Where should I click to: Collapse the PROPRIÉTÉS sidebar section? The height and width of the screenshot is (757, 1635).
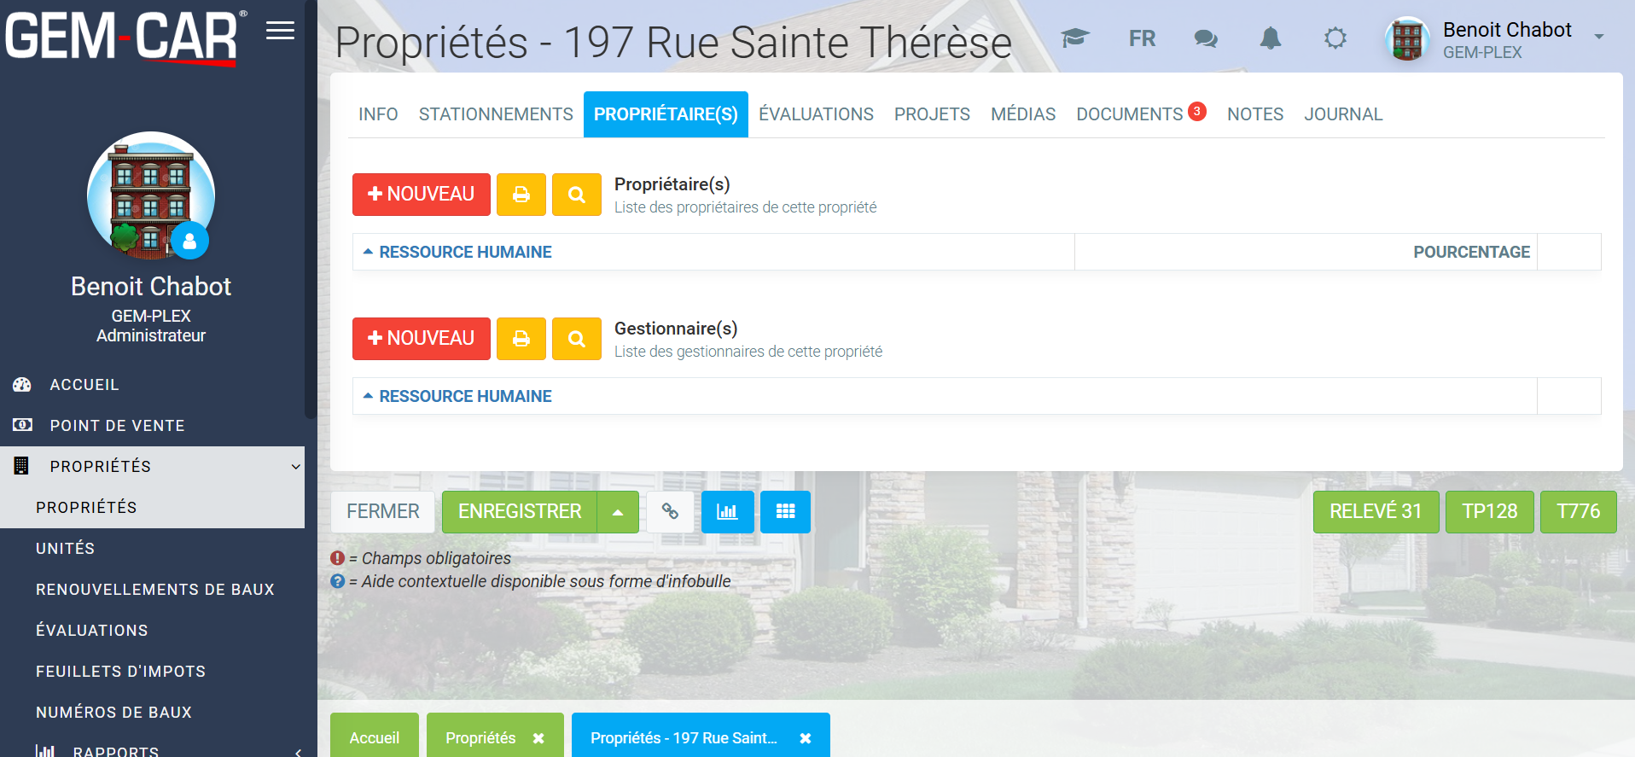[x=295, y=467]
